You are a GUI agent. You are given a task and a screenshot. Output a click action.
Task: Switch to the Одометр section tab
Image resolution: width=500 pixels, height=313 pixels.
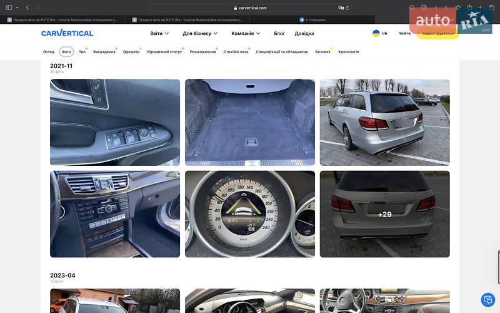131,52
